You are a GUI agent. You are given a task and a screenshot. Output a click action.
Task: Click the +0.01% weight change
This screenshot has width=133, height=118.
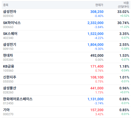(125, 92)
